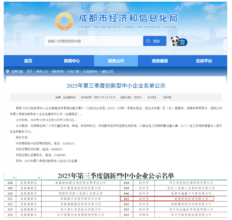The height and width of the screenshot is (220, 232).
Task: Select the company name in row 639
Action: (x=191, y=188)
